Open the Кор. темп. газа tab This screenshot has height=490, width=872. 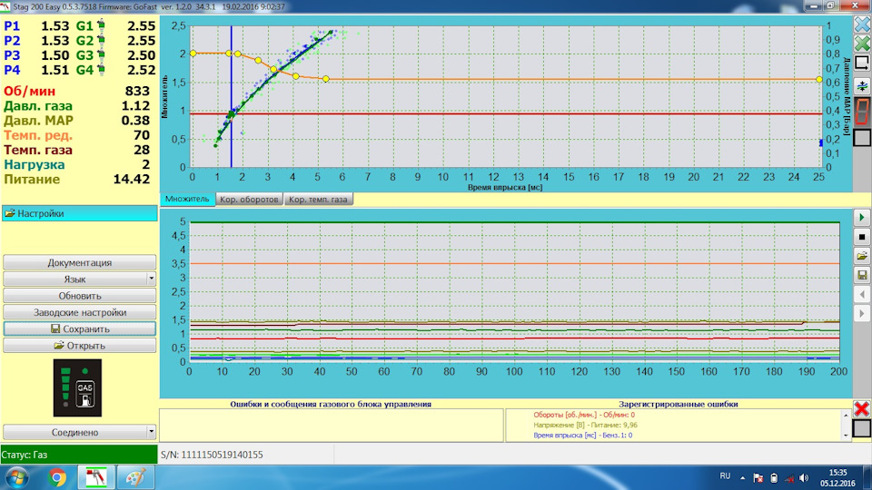click(x=318, y=199)
